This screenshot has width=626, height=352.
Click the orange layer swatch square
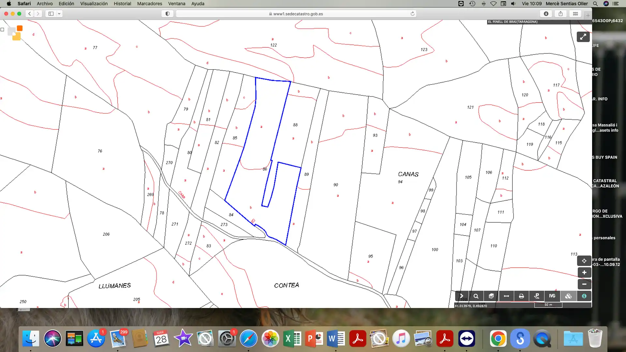(x=20, y=28)
